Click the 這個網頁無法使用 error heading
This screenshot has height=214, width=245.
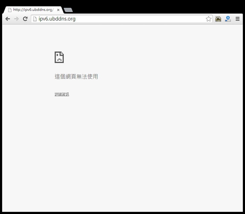pos(76,77)
